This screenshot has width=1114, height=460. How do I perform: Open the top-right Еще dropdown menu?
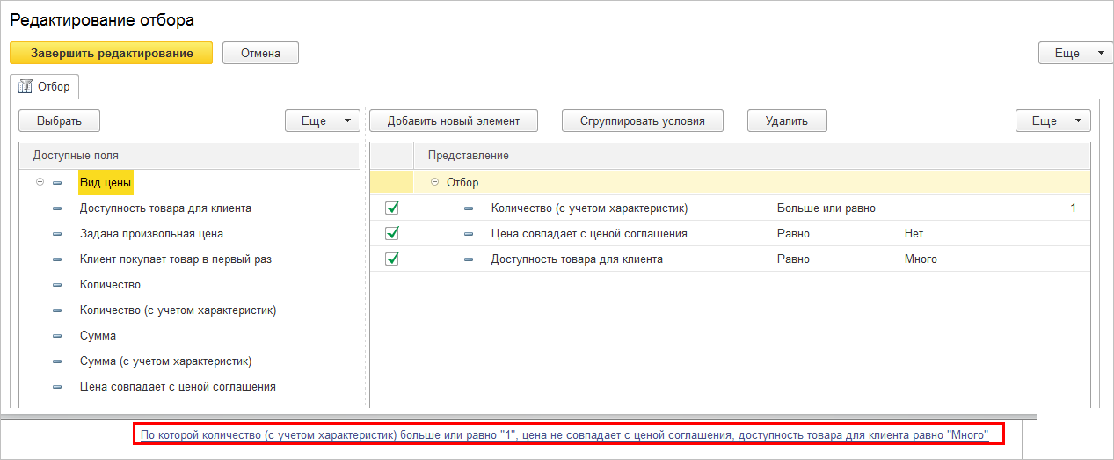tap(1075, 53)
